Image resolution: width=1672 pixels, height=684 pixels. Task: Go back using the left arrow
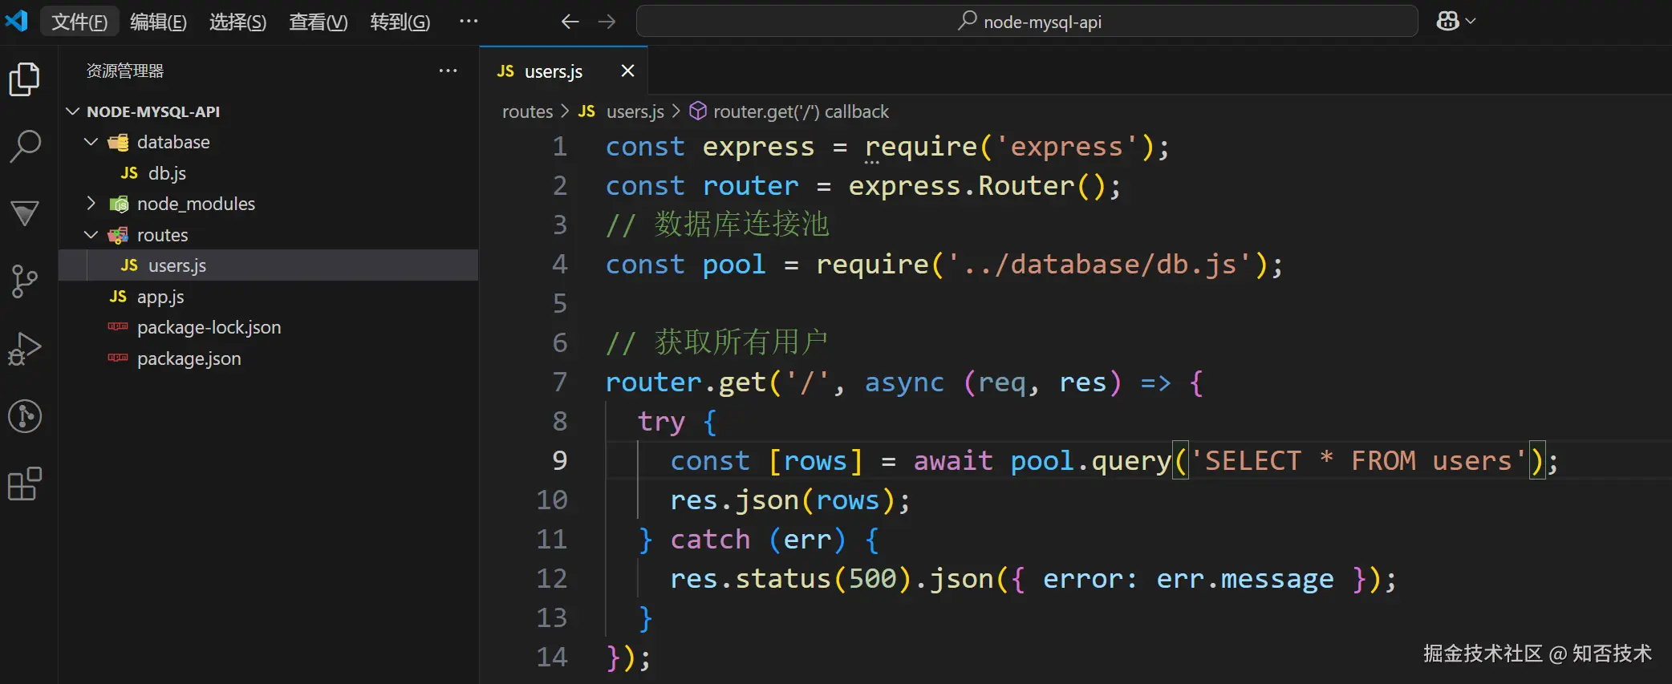(570, 22)
